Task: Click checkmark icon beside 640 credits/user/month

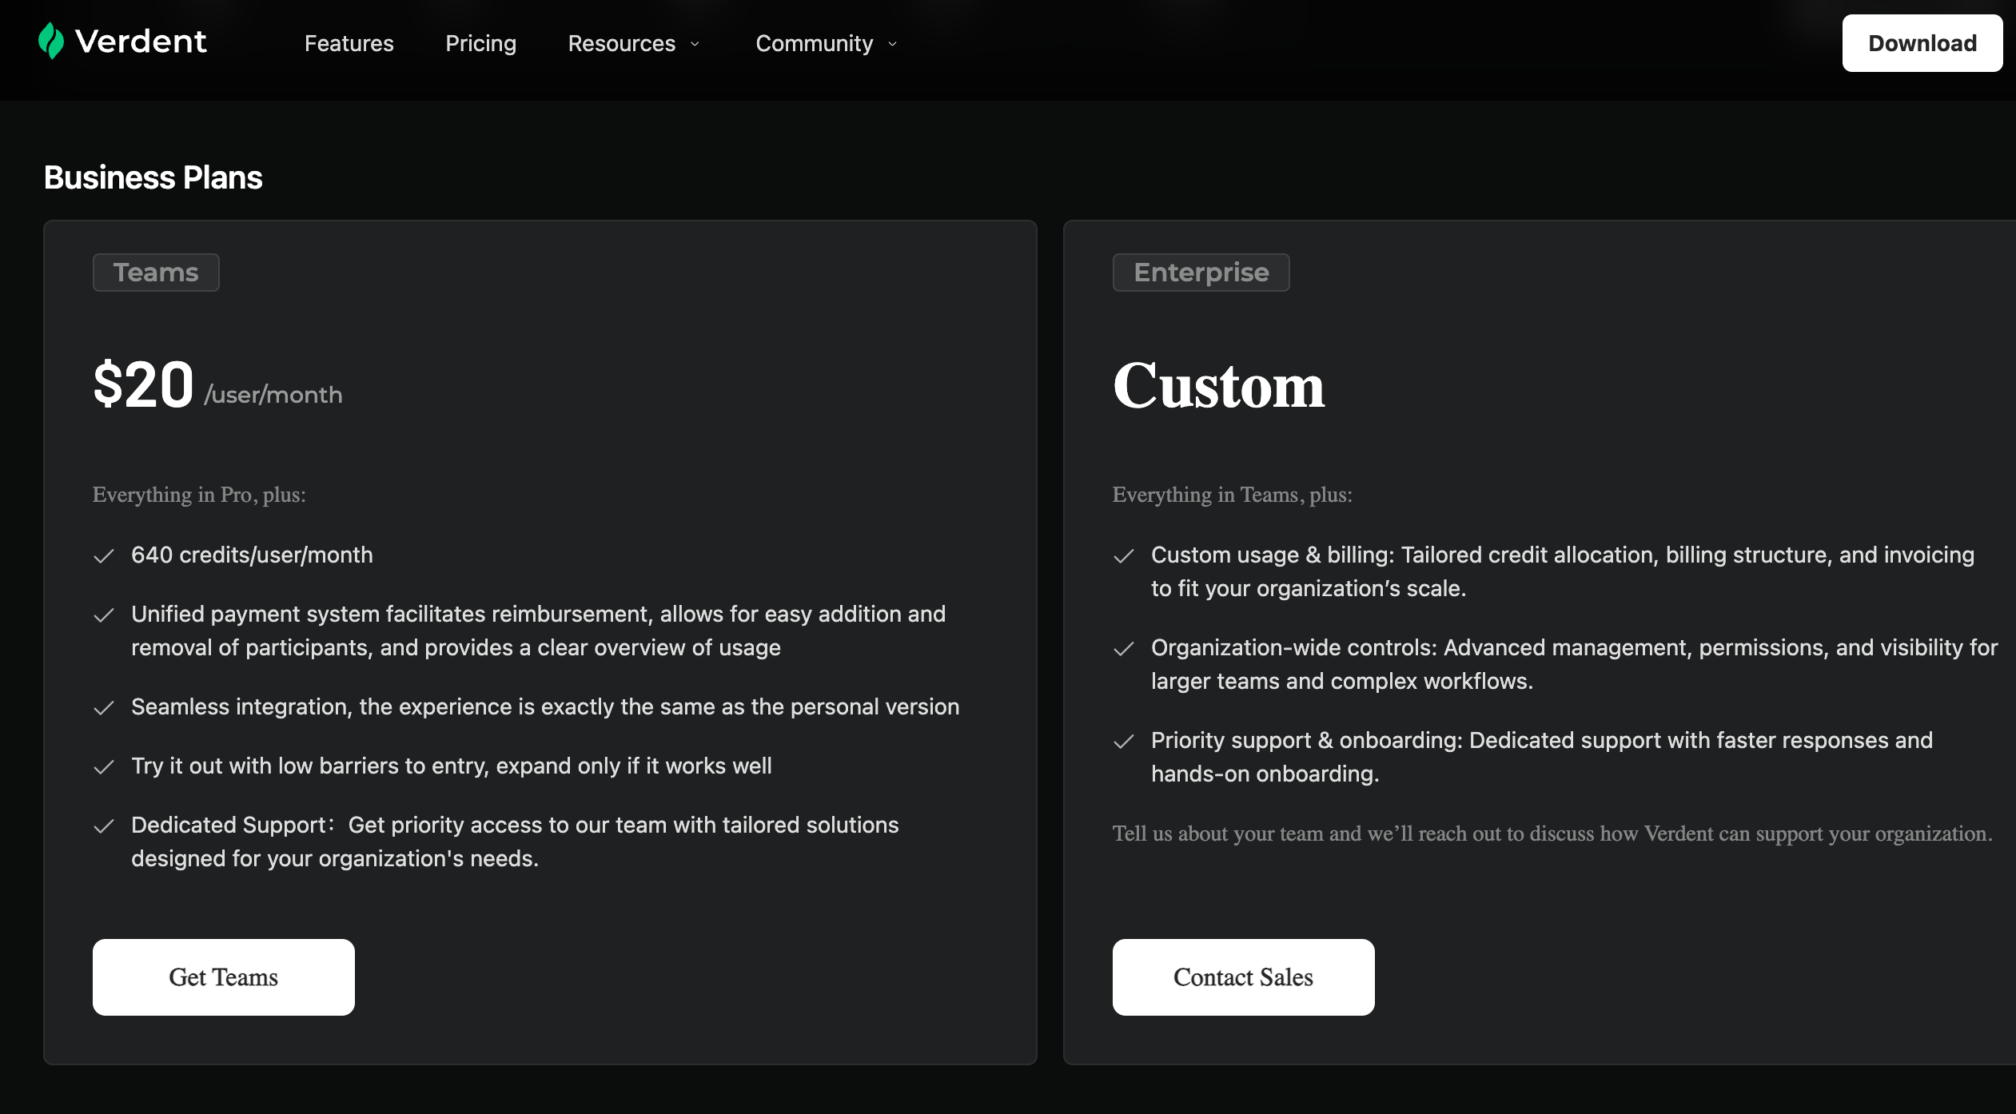Action: pyautogui.click(x=104, y=556)
